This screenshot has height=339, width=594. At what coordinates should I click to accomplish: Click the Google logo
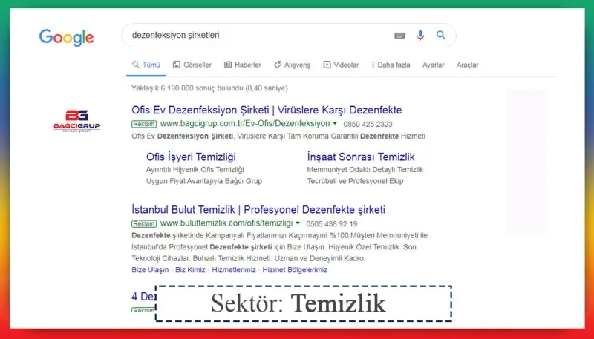(x=66, y=37)
